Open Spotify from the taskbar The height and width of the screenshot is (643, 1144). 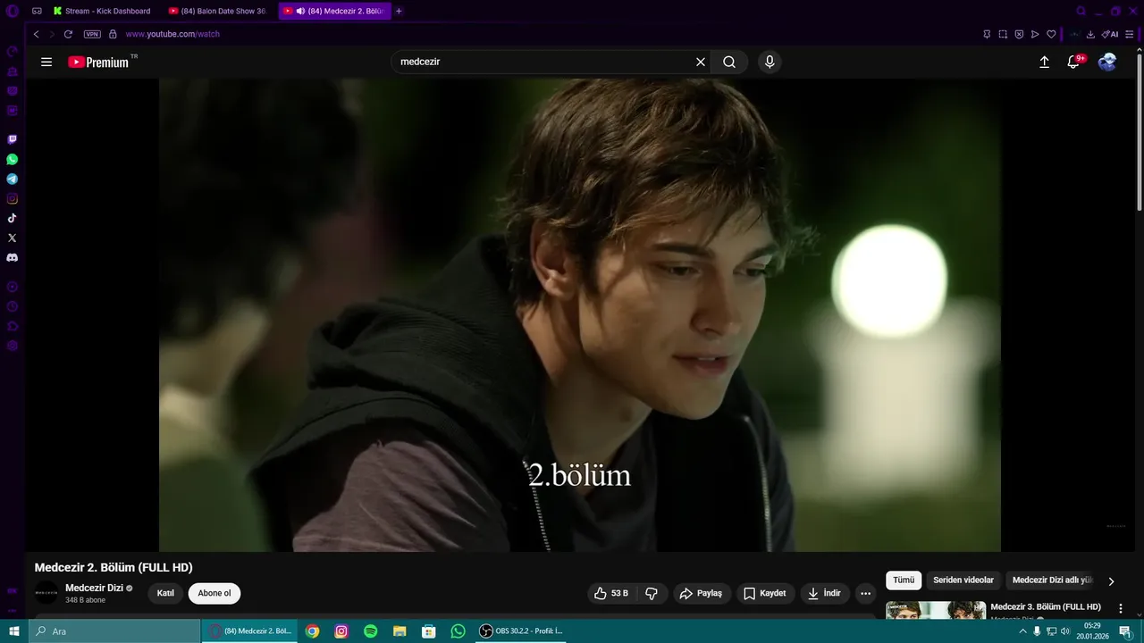point(371,631)
